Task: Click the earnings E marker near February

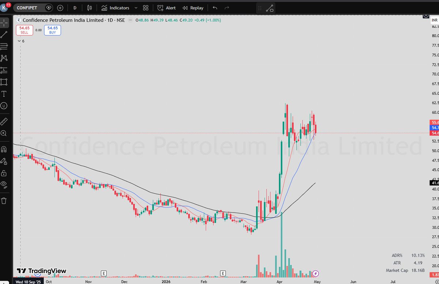Action: pos(223,273)
